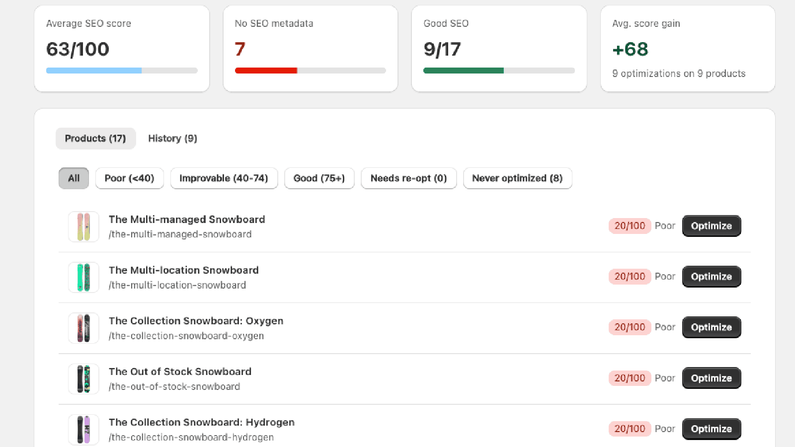This screenshot has height=447, width=795.
Task: Click the 63/100 average score value
Action: coord(78,49)
